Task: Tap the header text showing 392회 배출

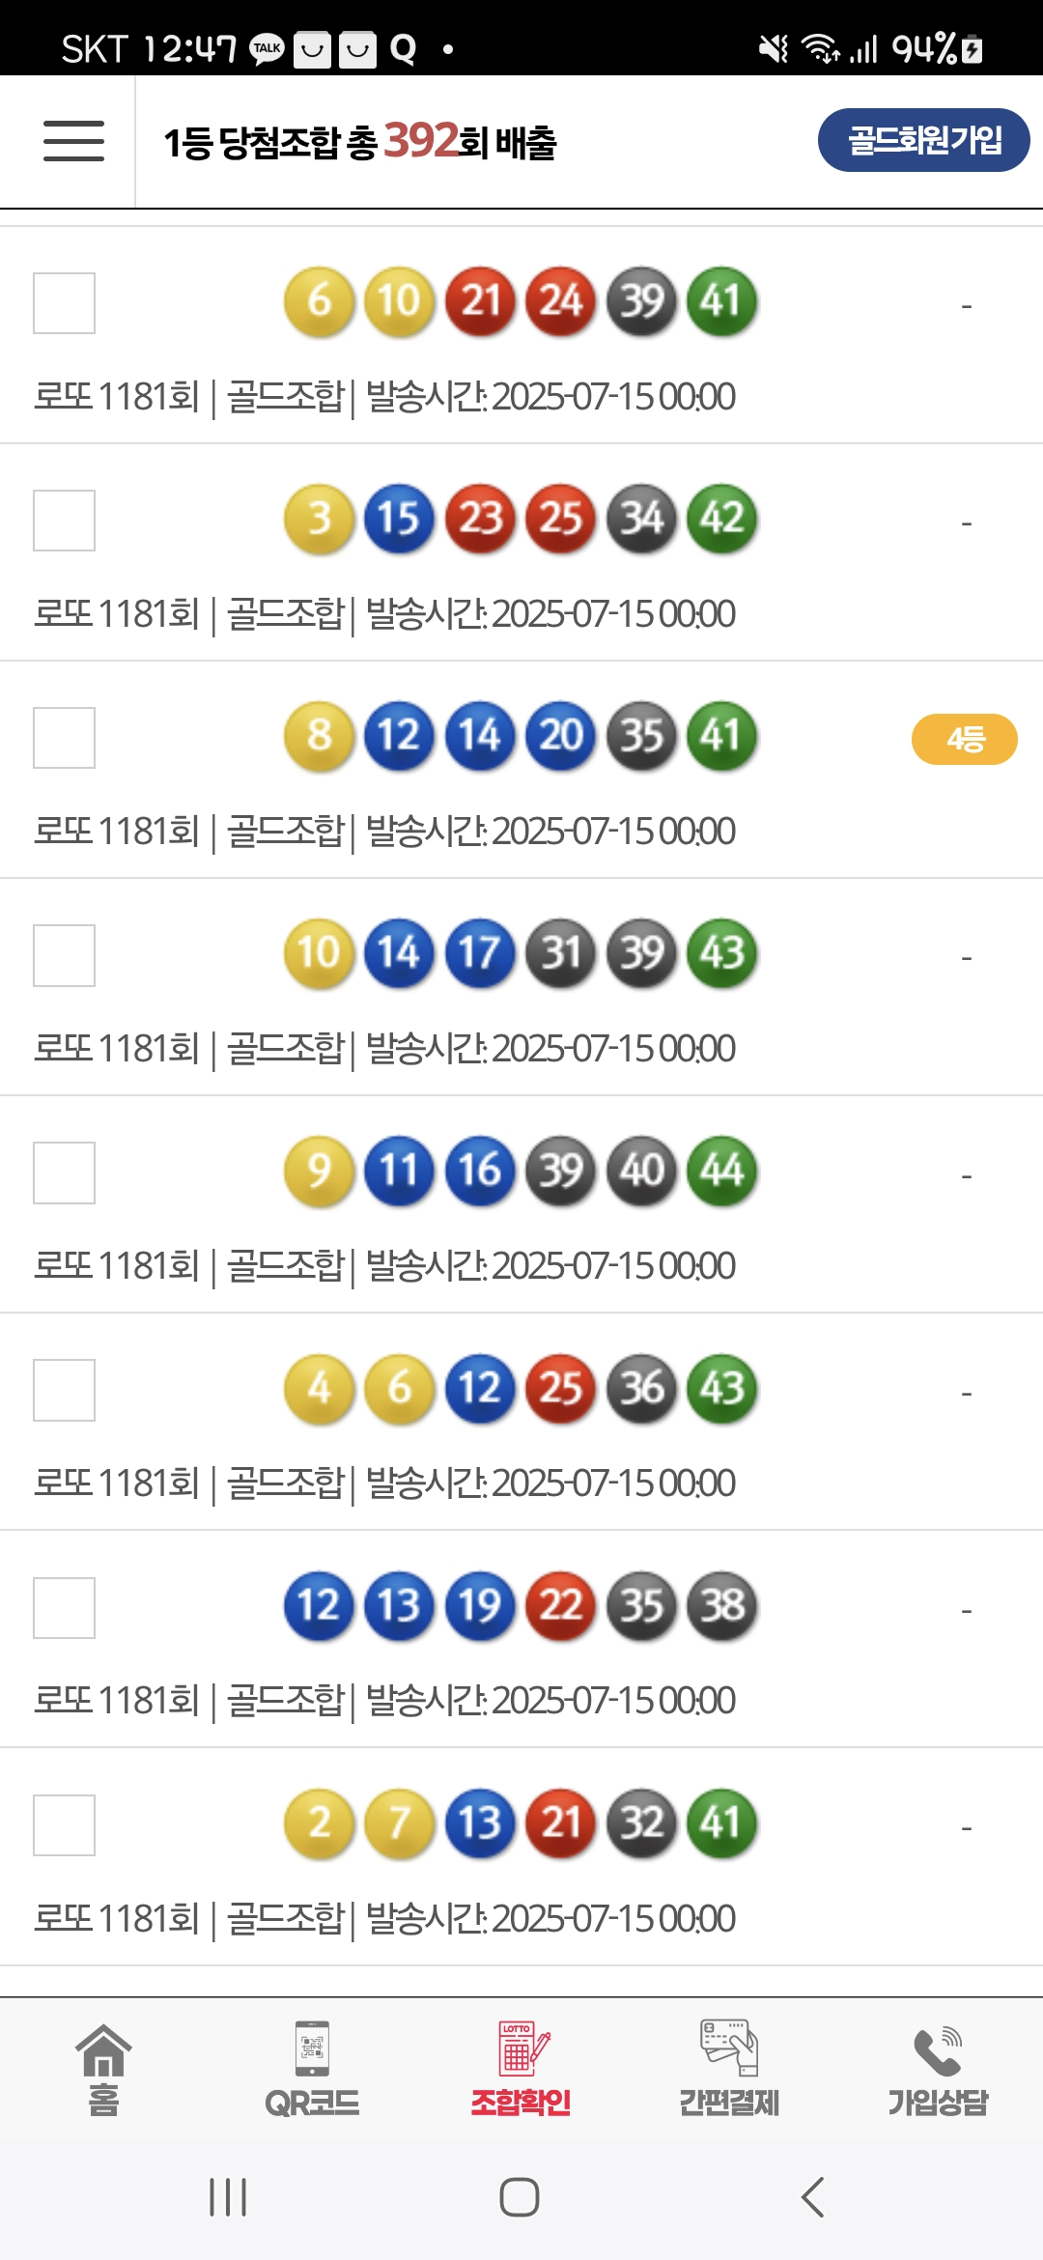Action: 360,142
